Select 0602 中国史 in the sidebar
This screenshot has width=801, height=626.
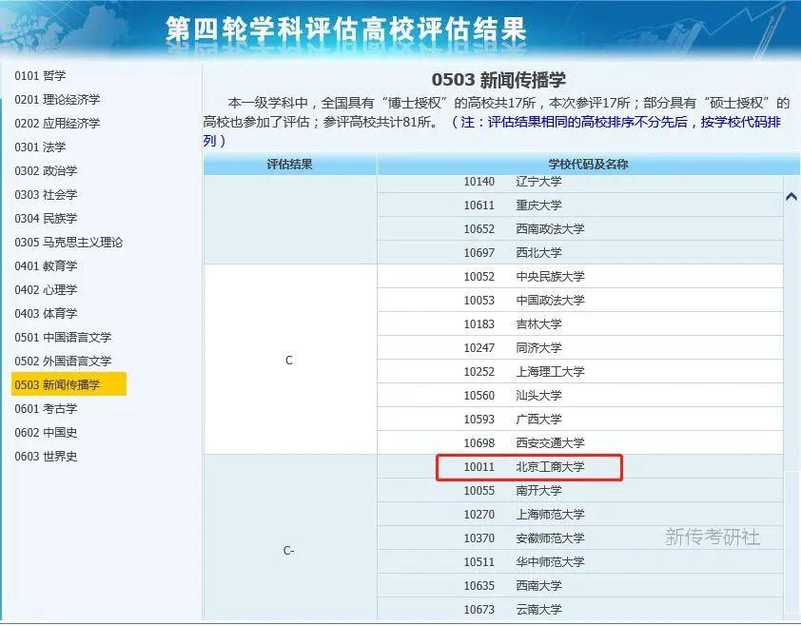coord(46,432)
